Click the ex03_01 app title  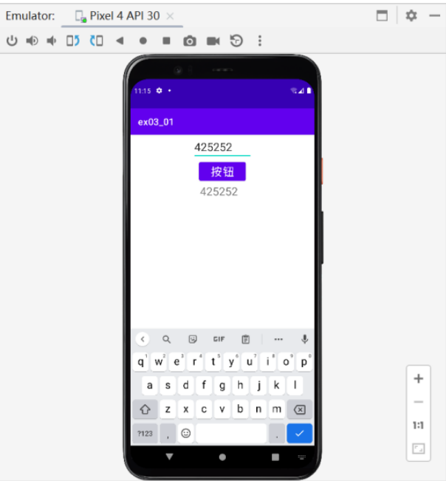pos(156,122)
